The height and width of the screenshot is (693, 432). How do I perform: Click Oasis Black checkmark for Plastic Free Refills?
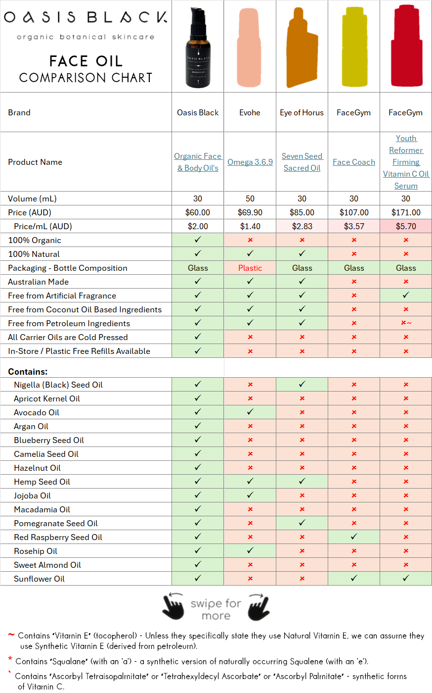coord(198,350)
